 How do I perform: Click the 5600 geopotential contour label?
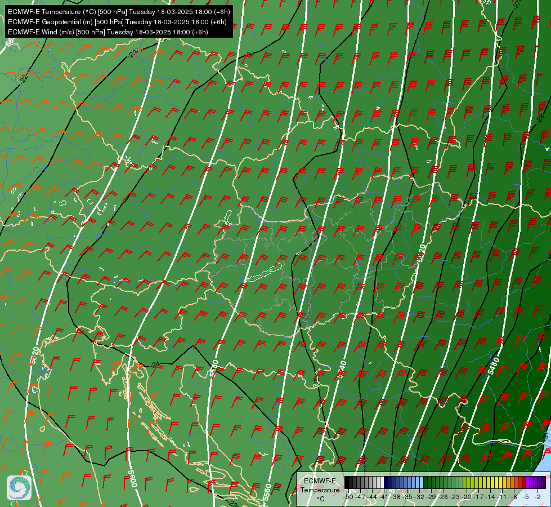click(132, 479)
